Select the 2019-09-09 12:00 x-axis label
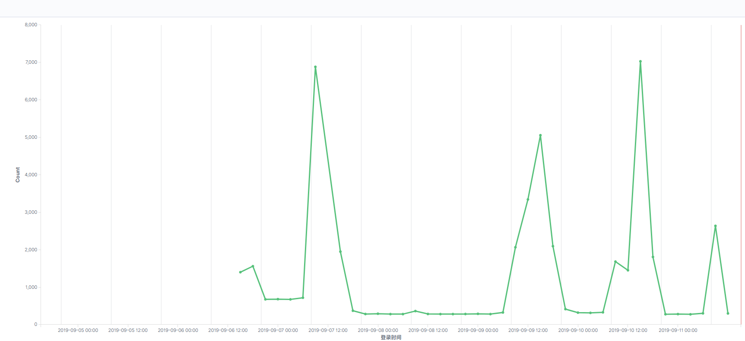This screenshot has width=745, height=341. (x=528, y=330)
